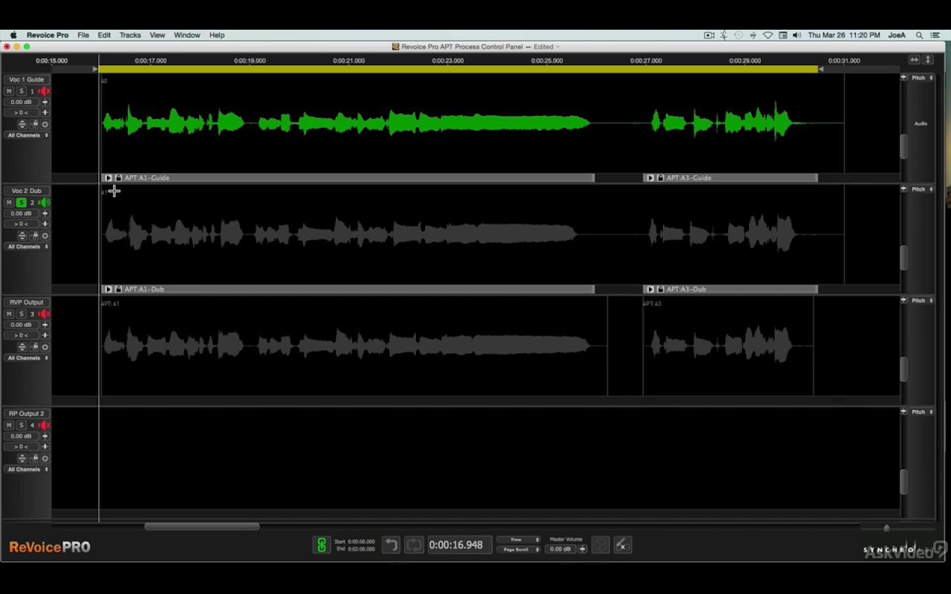This screenshot has width=951, height=594.
Task: Unsolo the Voc 2 Dub track
Action: coord(22,202)
